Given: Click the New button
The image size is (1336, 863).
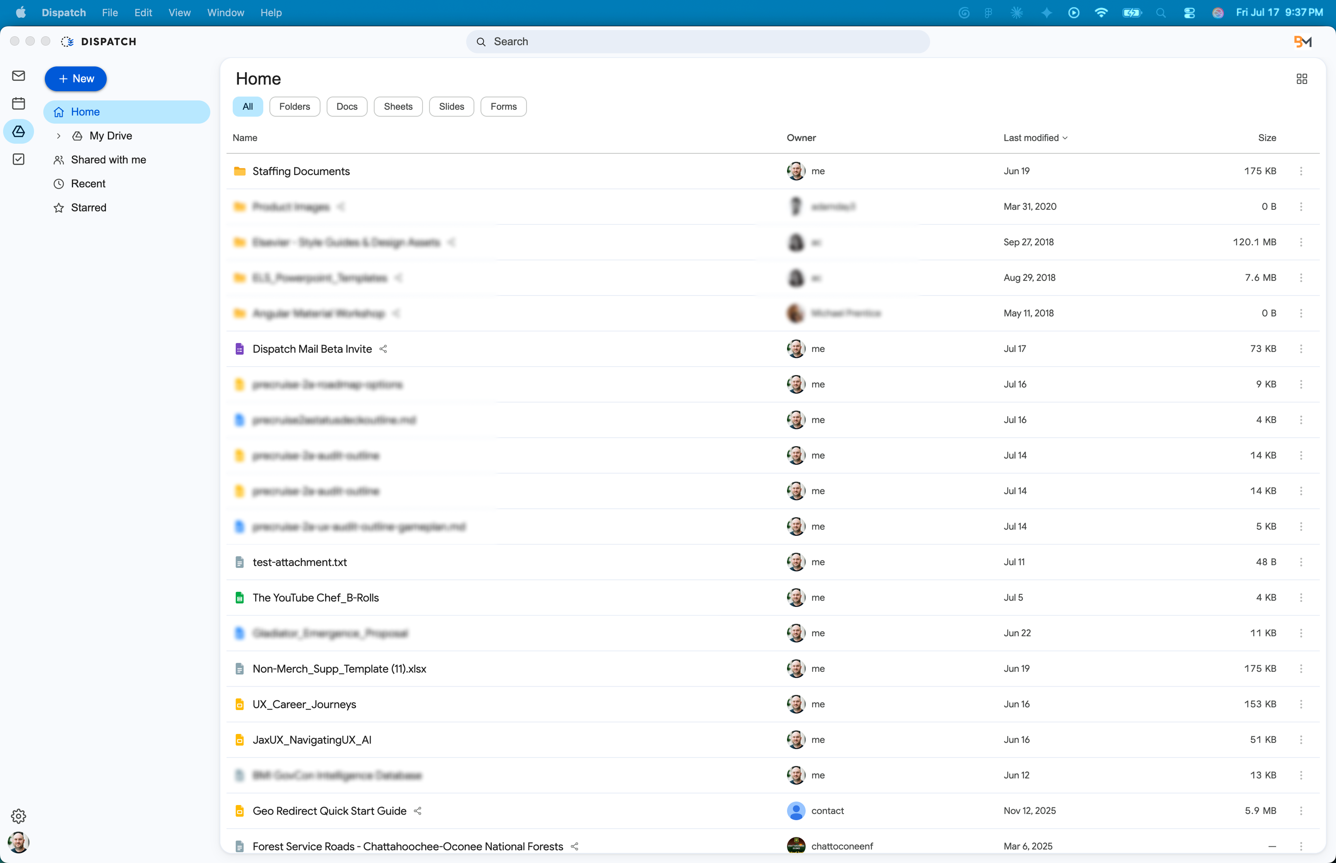Looking at the screenshot, I should click(x=76, y=79).
